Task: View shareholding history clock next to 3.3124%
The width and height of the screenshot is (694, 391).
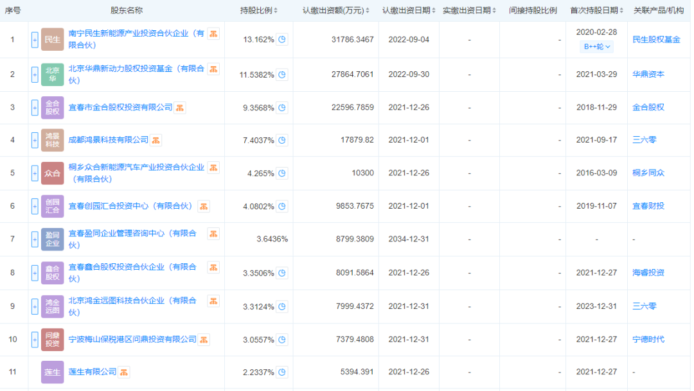Action: click(282, 306)
